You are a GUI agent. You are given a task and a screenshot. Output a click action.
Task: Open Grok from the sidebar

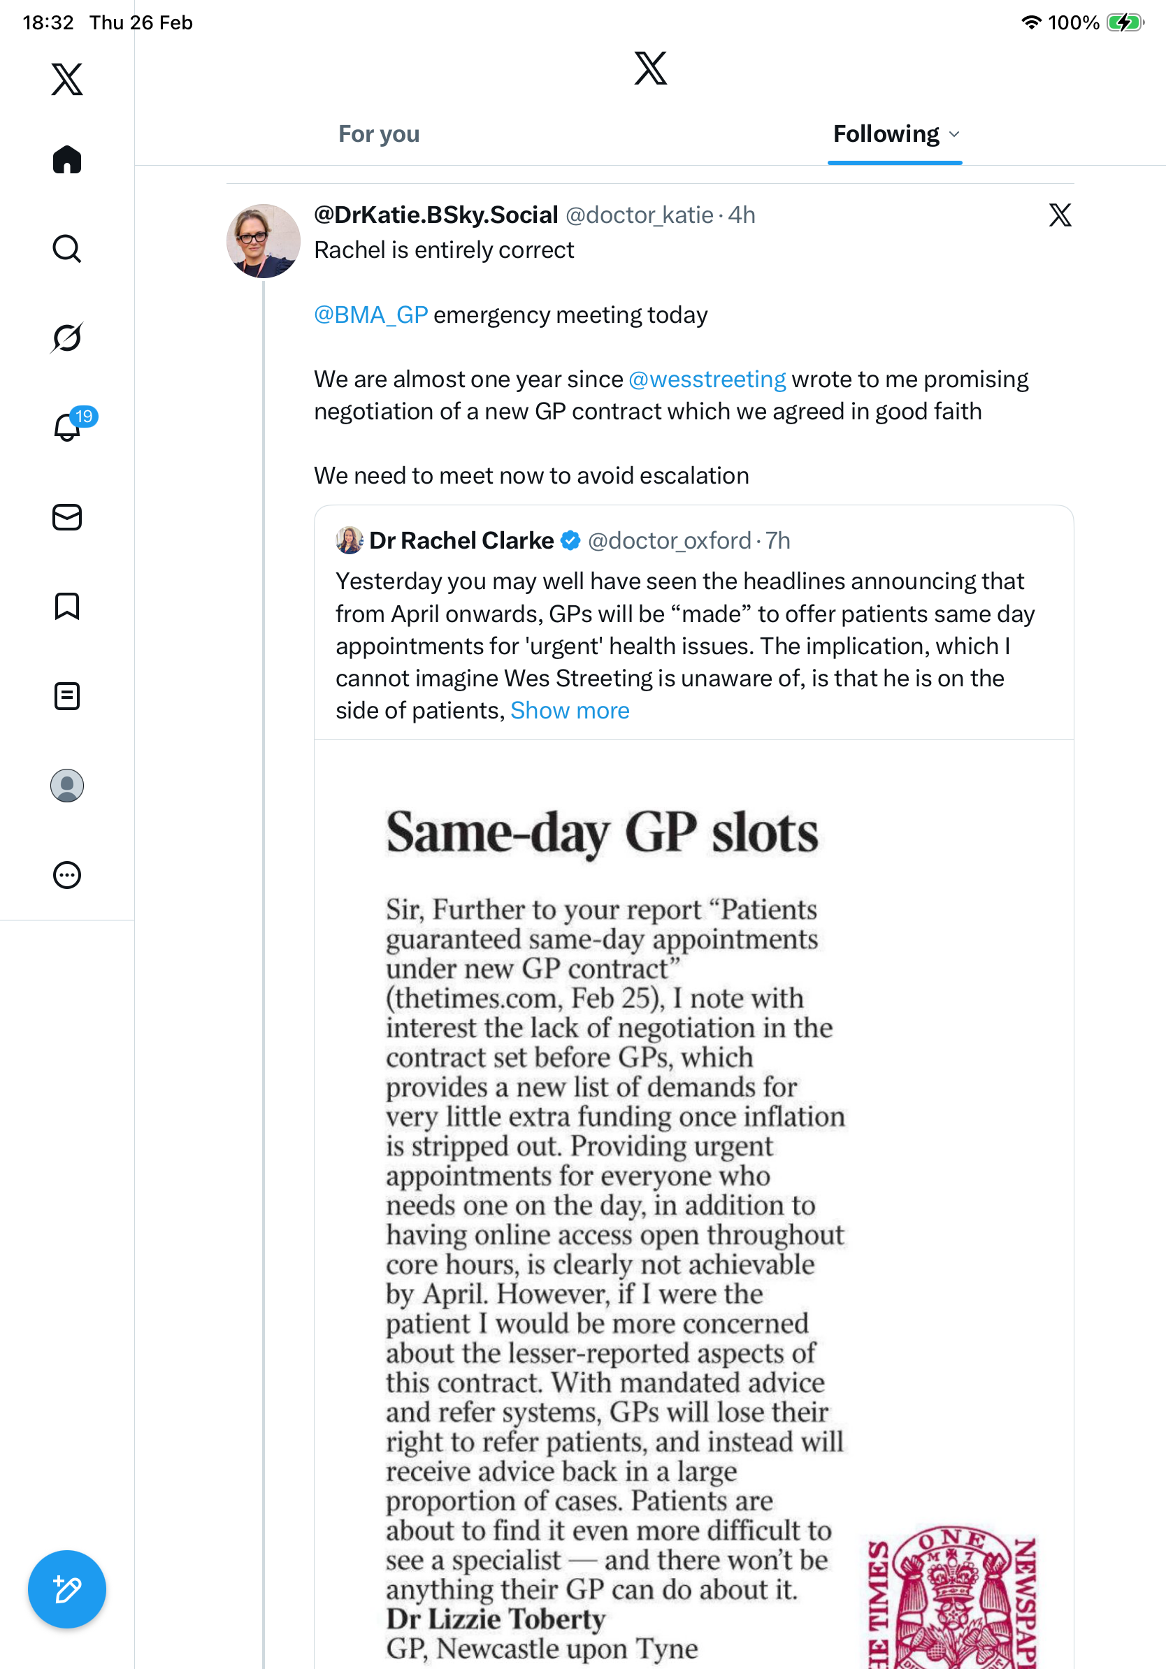pos(67,338)
